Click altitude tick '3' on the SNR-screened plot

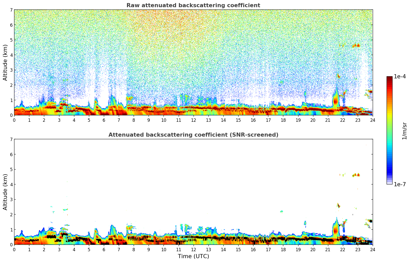coord(11,199)
